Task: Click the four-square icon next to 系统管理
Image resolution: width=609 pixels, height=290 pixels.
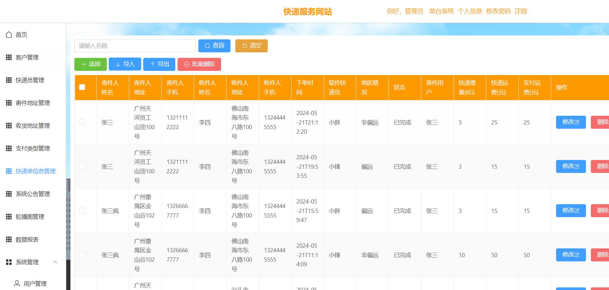Action: (9, 262)
